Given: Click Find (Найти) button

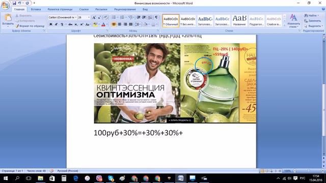Looking at the screenshot, I should coord(311,15).
